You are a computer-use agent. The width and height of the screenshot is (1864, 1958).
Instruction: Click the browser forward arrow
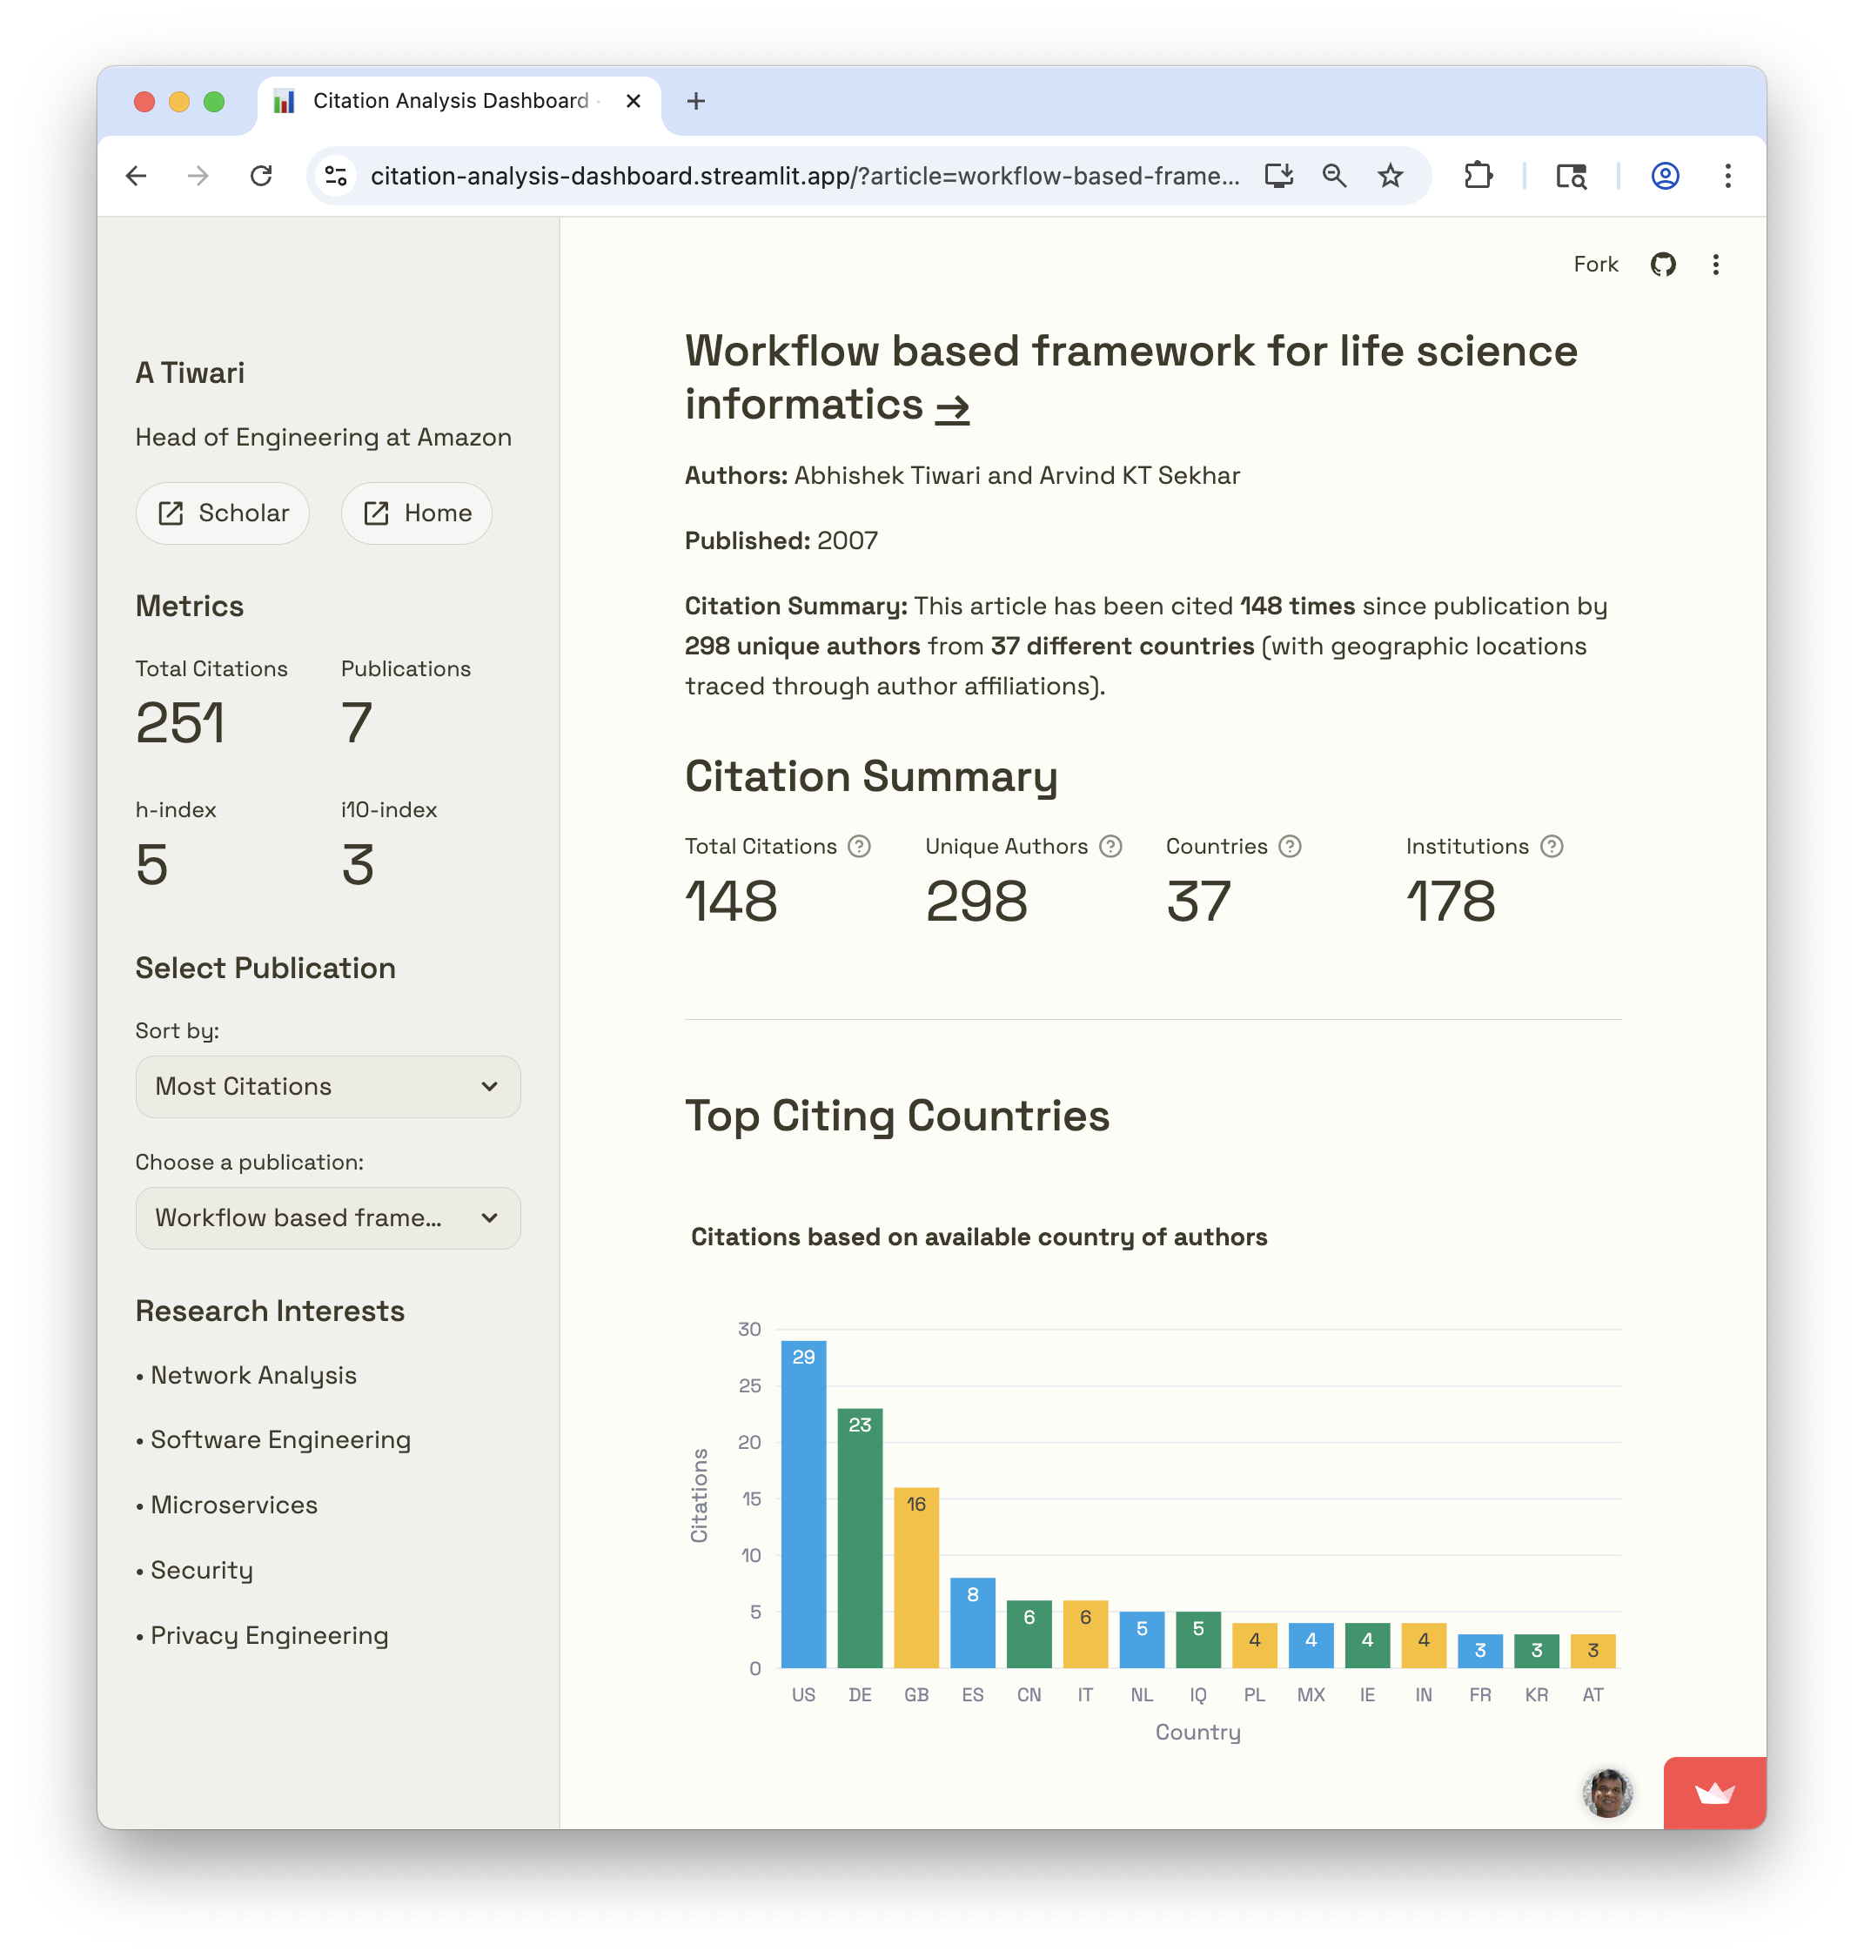(x=198, y=176)
